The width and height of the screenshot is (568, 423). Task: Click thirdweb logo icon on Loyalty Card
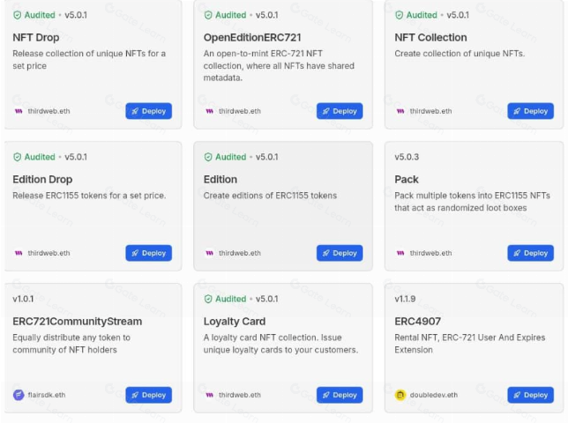(209, 395)
